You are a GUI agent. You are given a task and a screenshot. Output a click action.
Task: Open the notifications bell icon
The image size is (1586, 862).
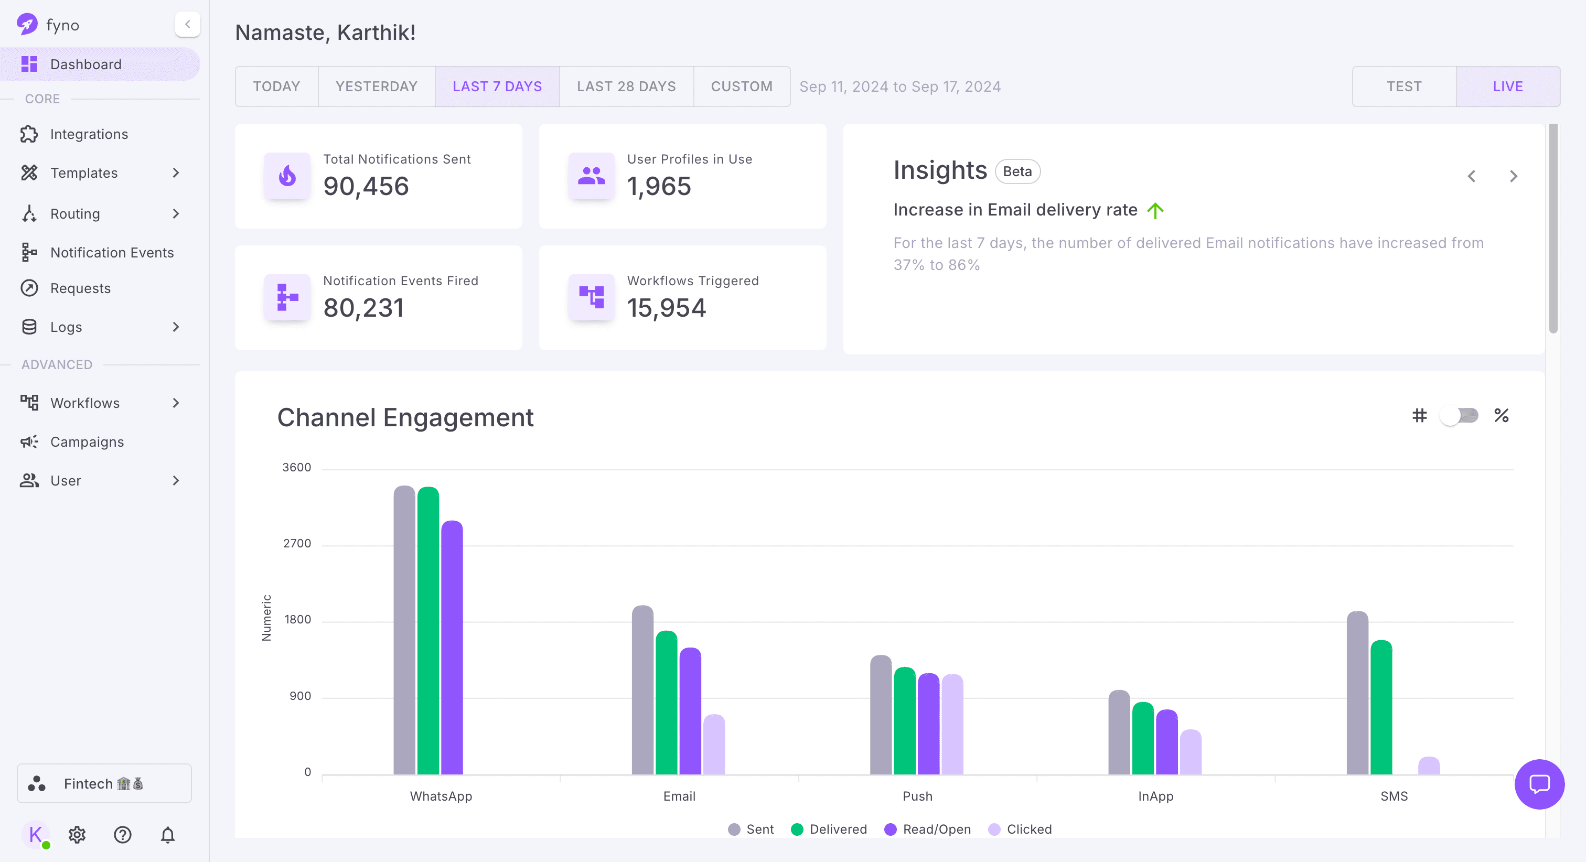click(167, 835)
